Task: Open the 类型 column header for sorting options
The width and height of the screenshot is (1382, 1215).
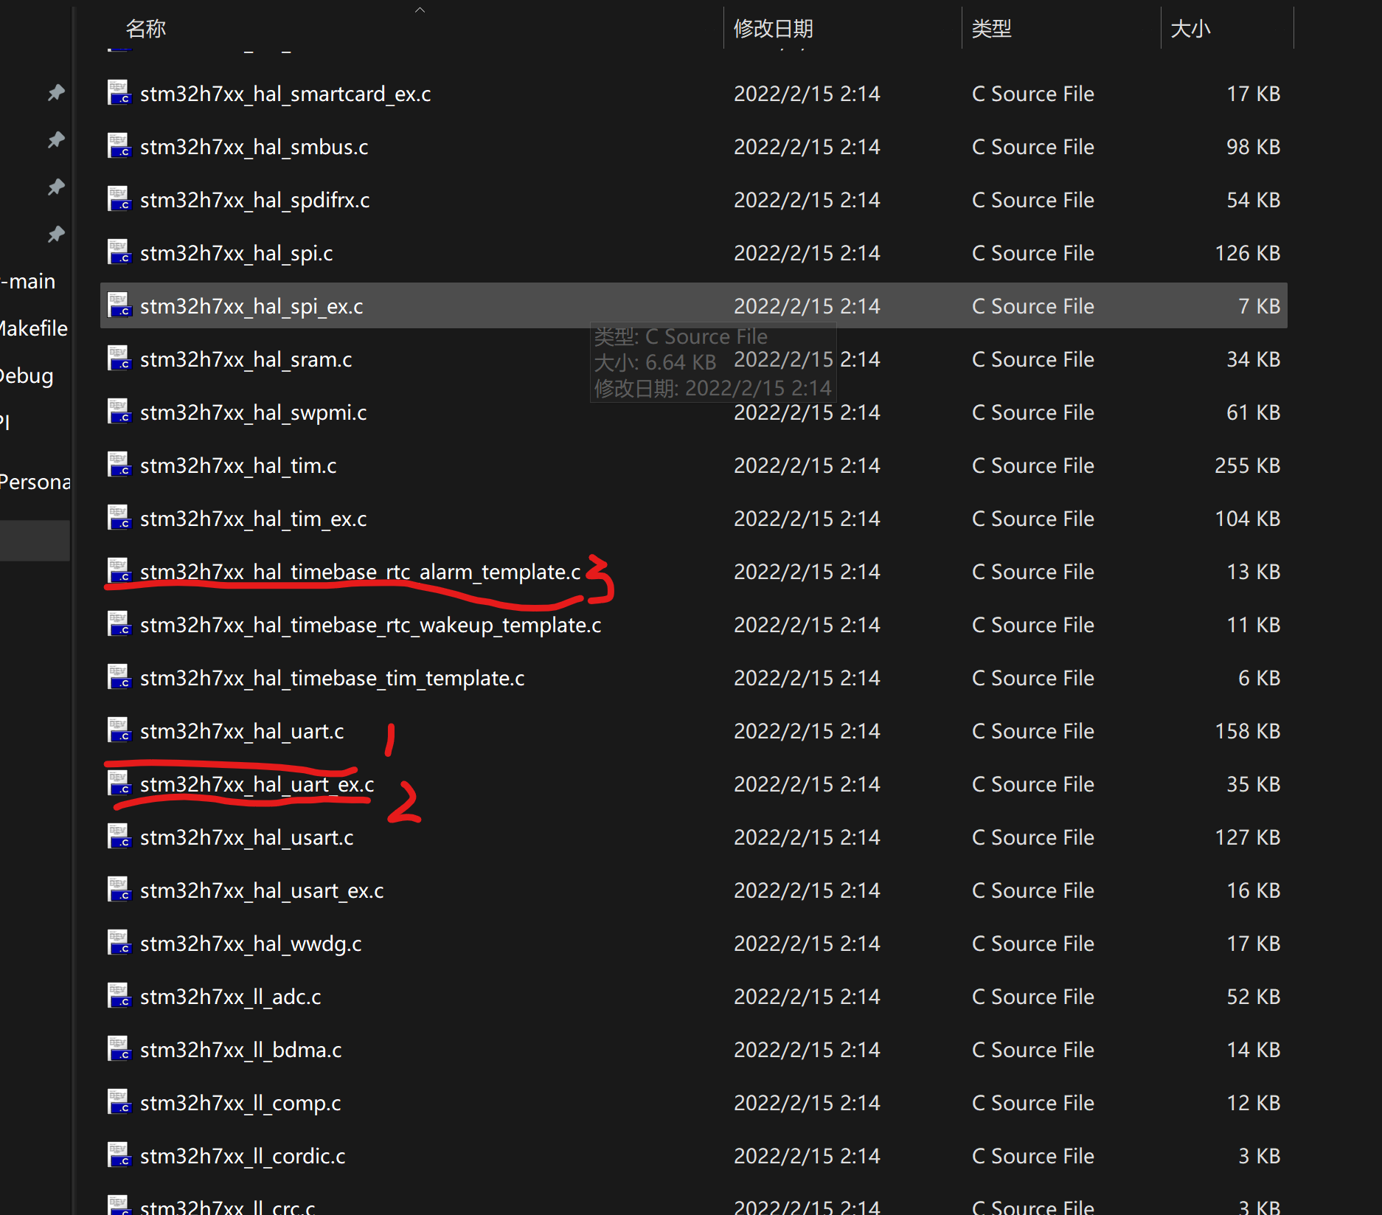Action: 992,28
